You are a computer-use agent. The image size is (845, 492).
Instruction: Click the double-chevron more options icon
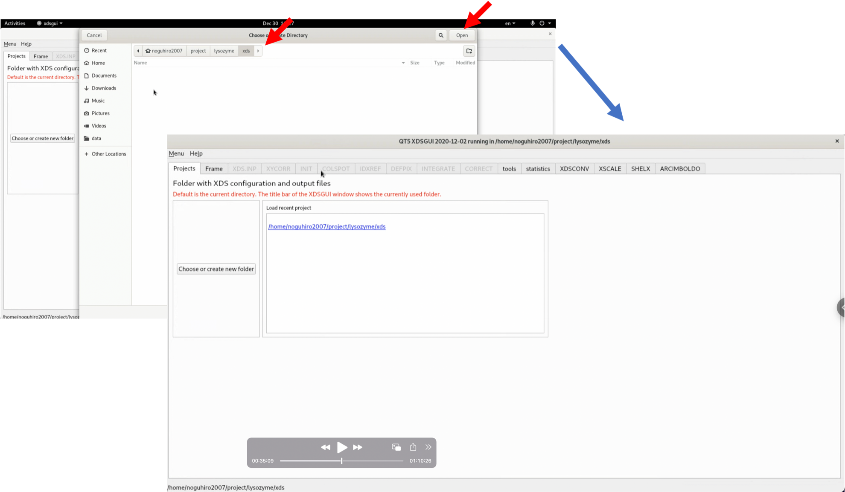(x=428, y=447)
